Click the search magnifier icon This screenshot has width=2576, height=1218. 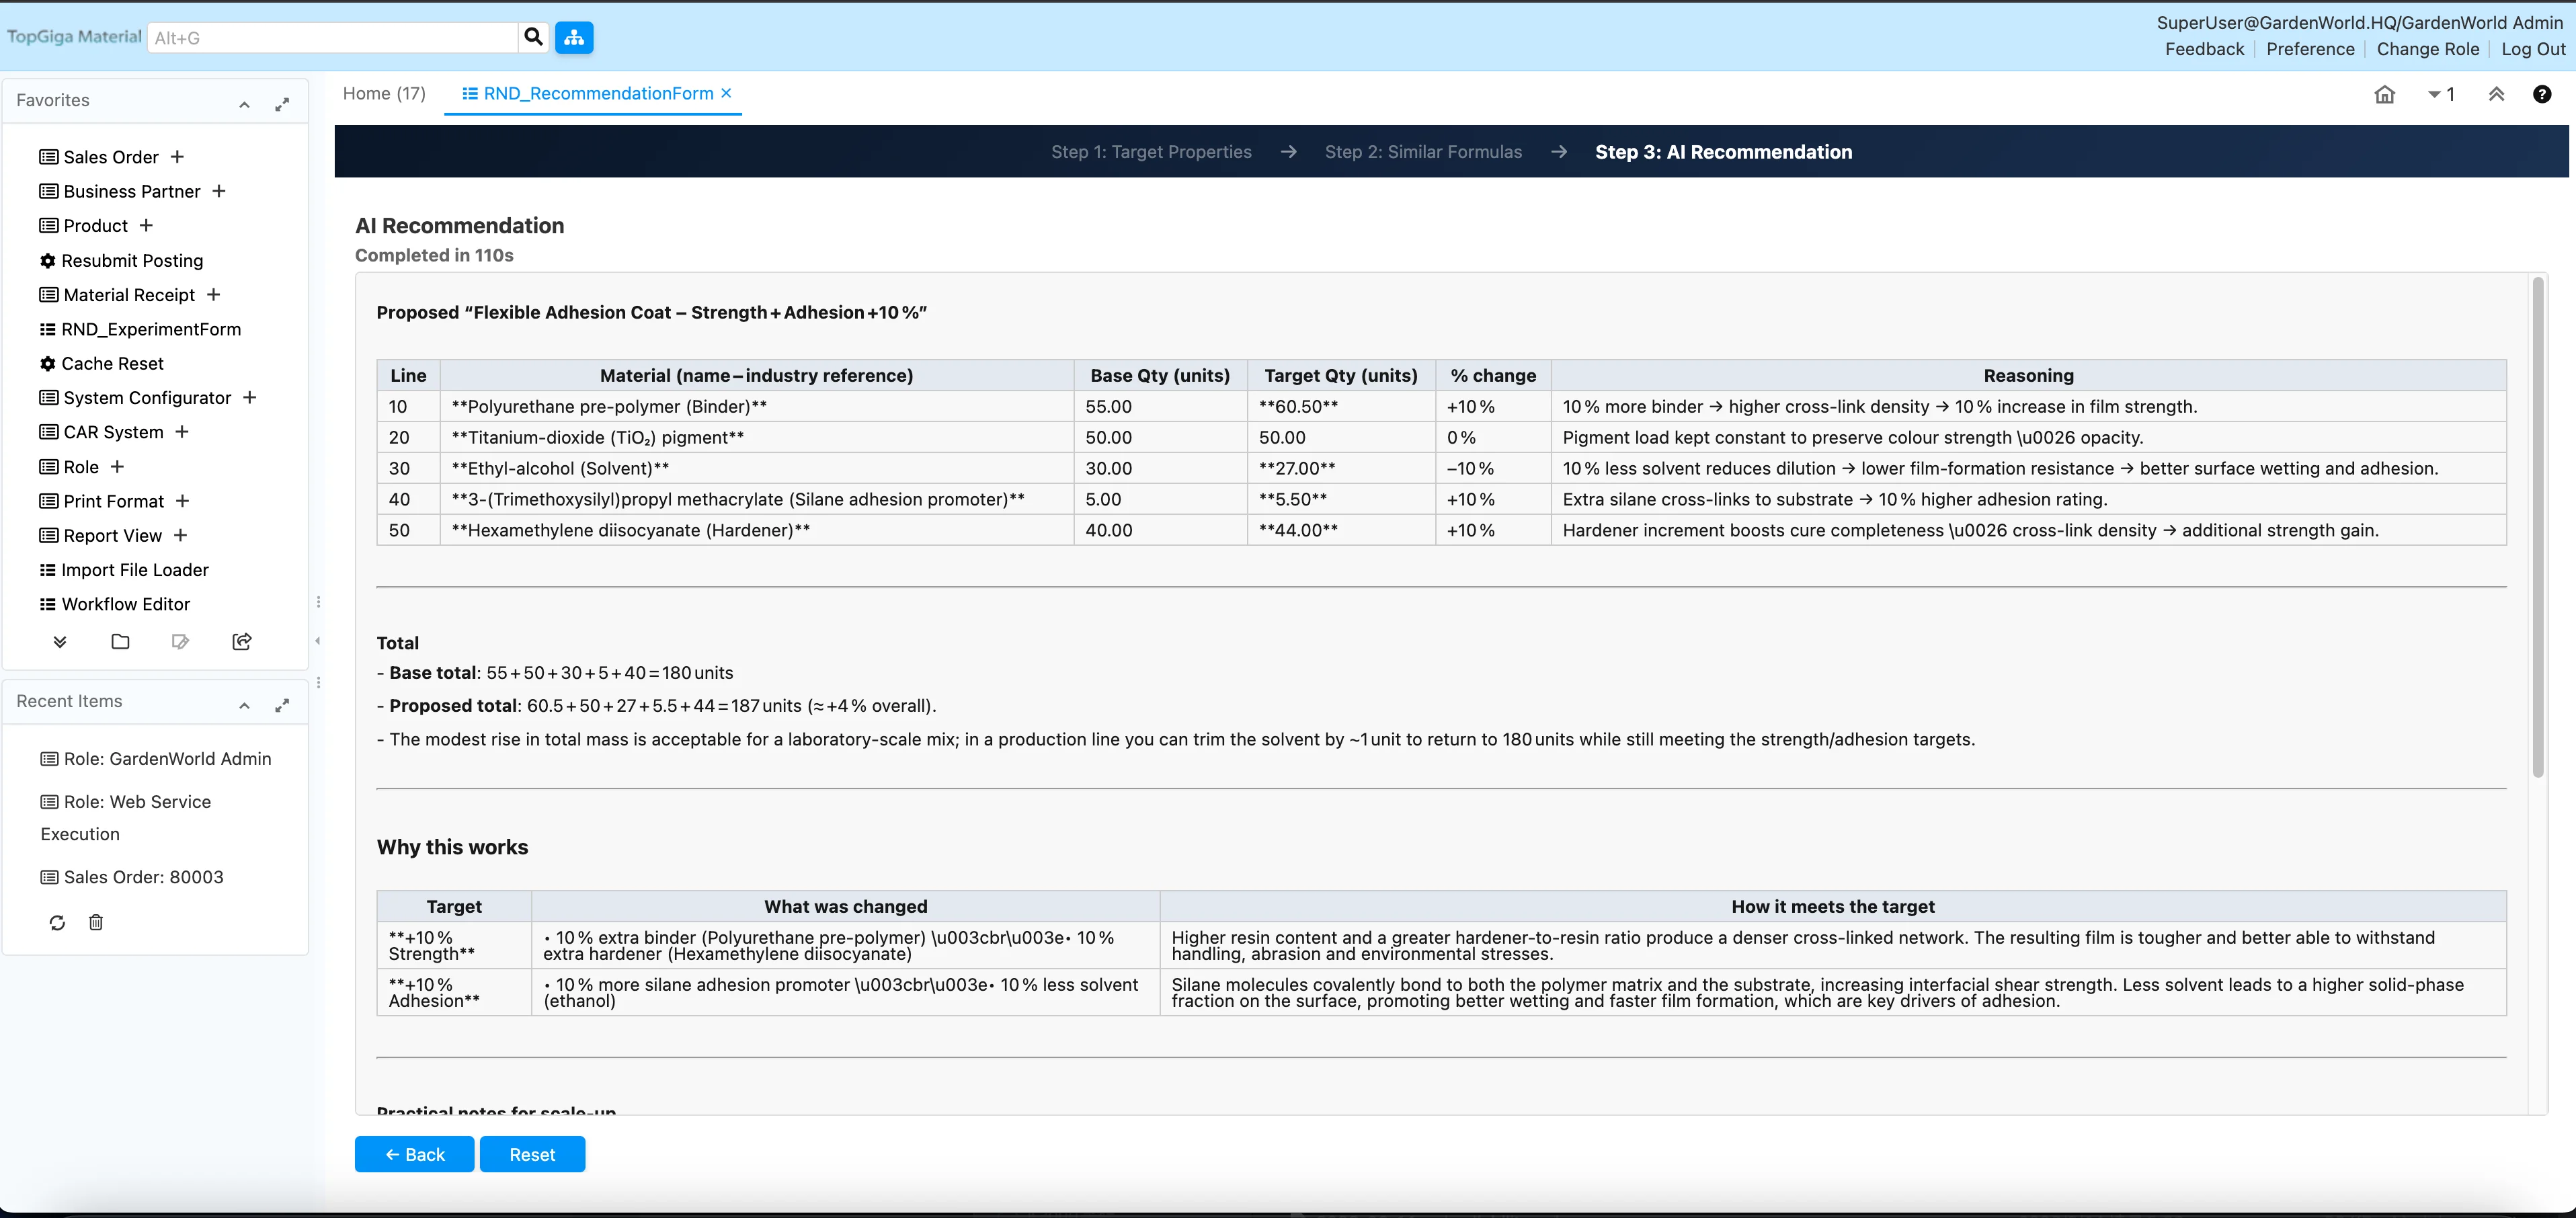pyautogui.click(x=533, y=37)
